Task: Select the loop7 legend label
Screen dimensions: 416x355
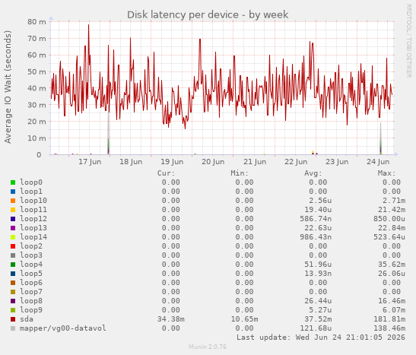Action: click(31, 292)
